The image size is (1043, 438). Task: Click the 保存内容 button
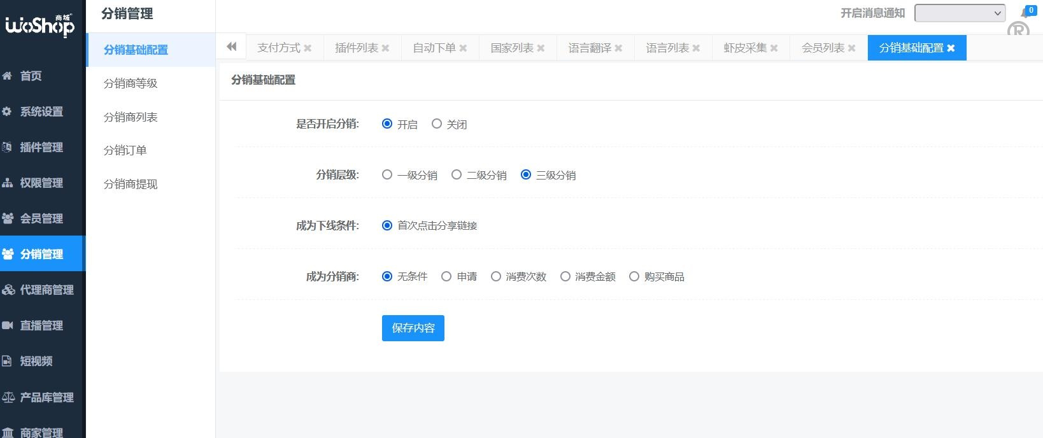tap(413, 328)
